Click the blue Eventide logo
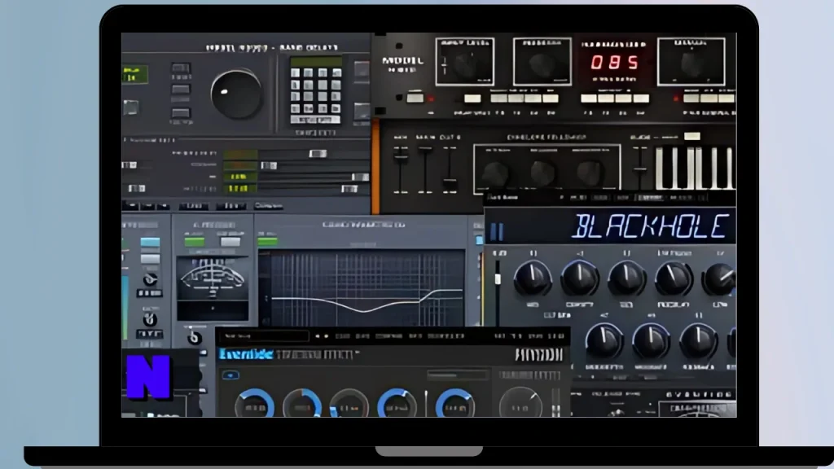 click(246, 354)
